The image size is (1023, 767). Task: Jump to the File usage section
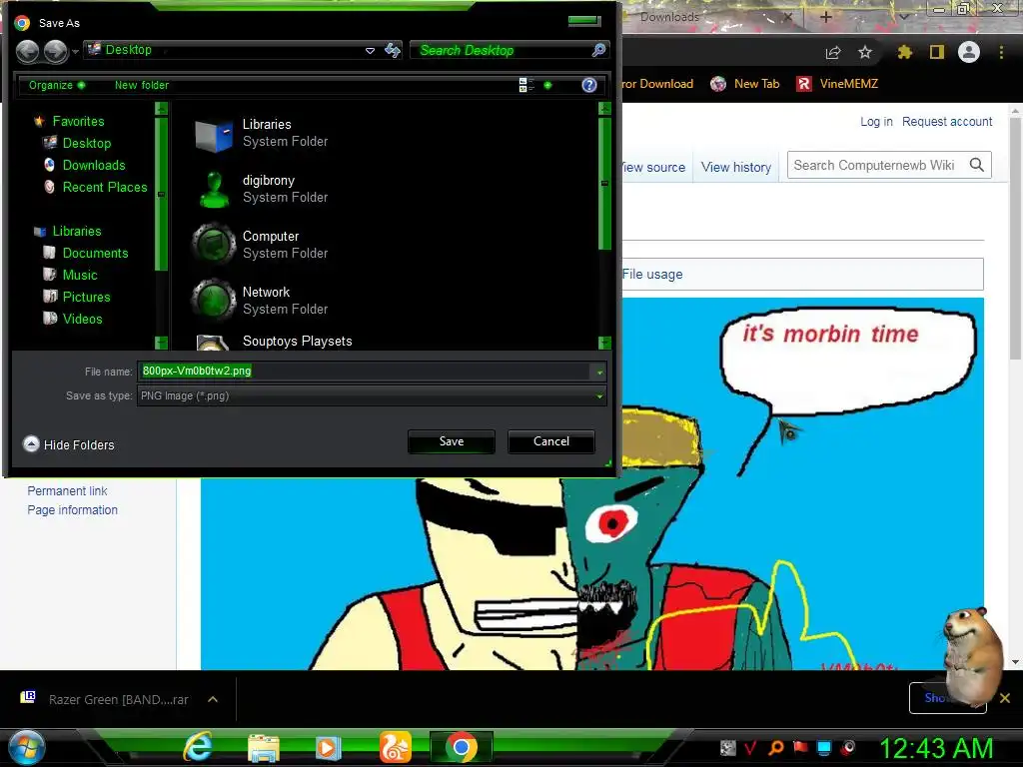coord(651,275)
